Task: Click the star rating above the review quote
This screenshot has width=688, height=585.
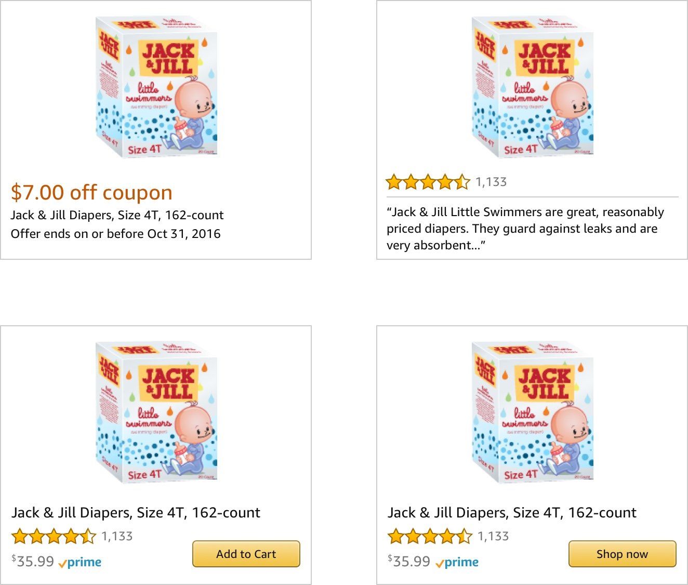Action: coord(428,182)
